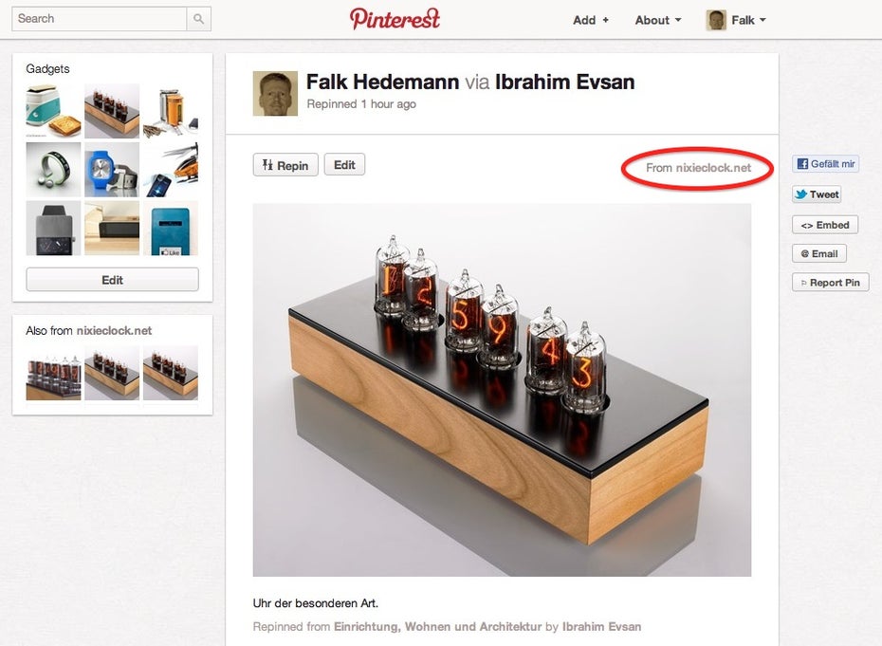
Task: Report Pin using the flag button
Action: tap(830, 282)
